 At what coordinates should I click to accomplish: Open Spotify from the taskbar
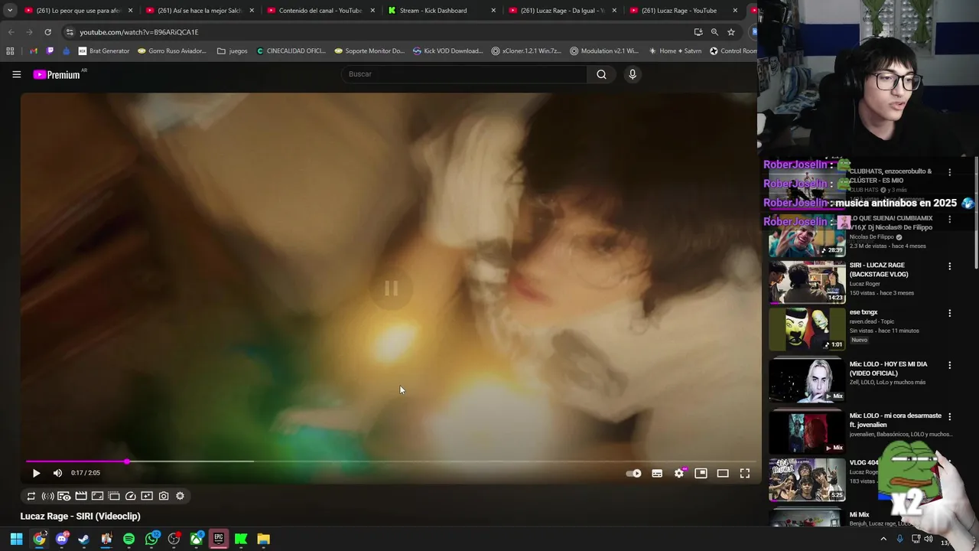128,539
